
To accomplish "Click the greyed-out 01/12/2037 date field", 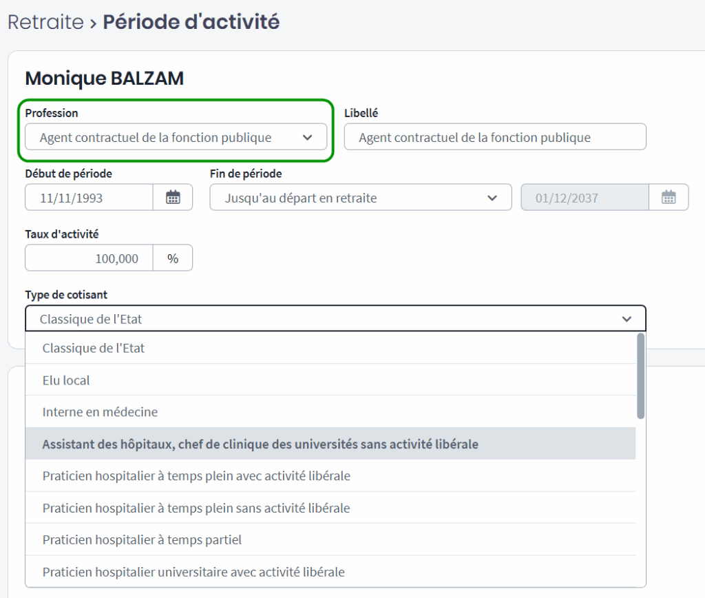I will click(585, 198).
